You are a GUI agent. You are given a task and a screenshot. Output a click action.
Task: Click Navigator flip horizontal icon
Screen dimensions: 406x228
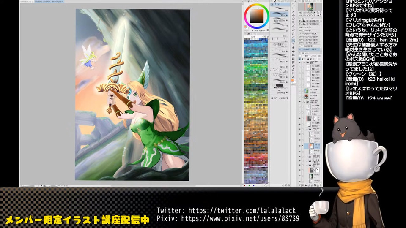[x=318, y=15]
